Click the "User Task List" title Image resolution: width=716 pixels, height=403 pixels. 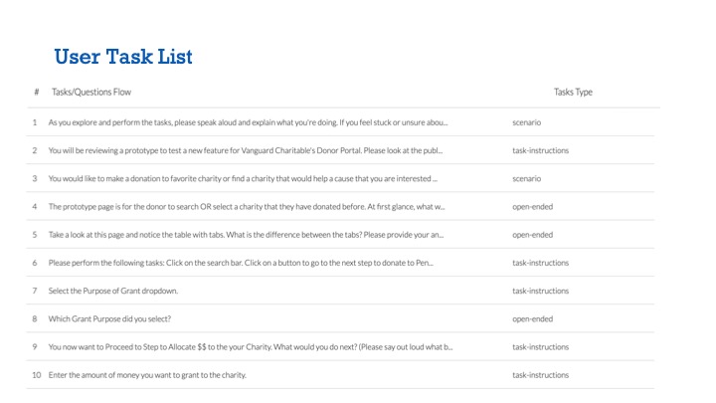(123, 57)
